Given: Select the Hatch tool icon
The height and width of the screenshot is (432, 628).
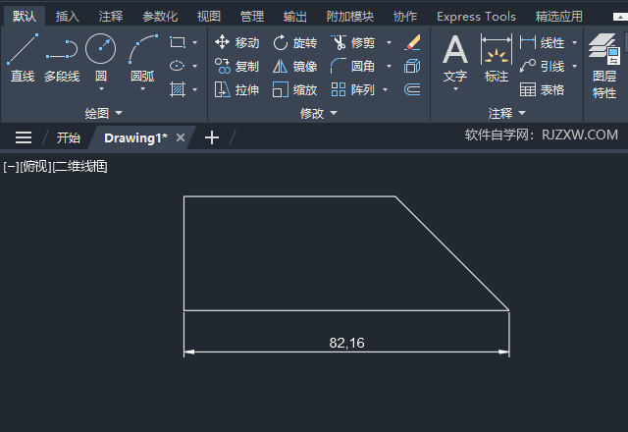Looking at the screenshot, I should 178,89.
